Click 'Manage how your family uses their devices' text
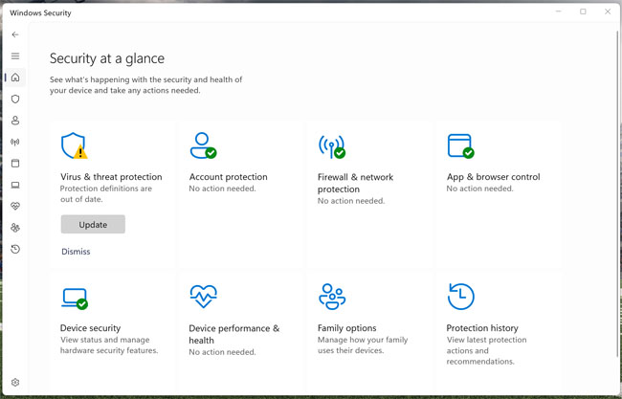 [363, 345]
